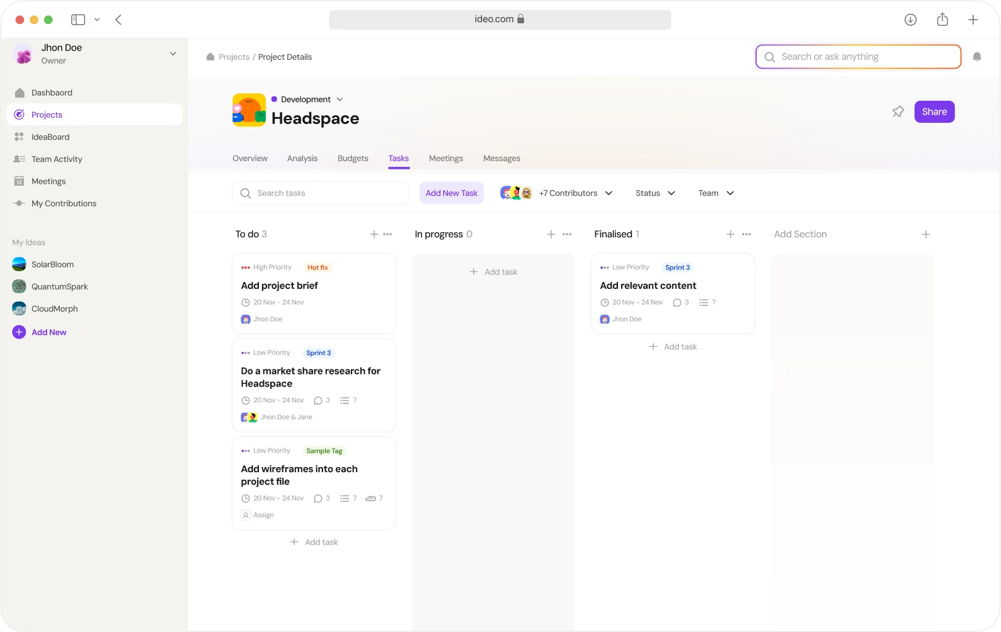Add a task via In progress plus icon
The height and width of the screenshot is (632, 1001).
coord(551,234)
